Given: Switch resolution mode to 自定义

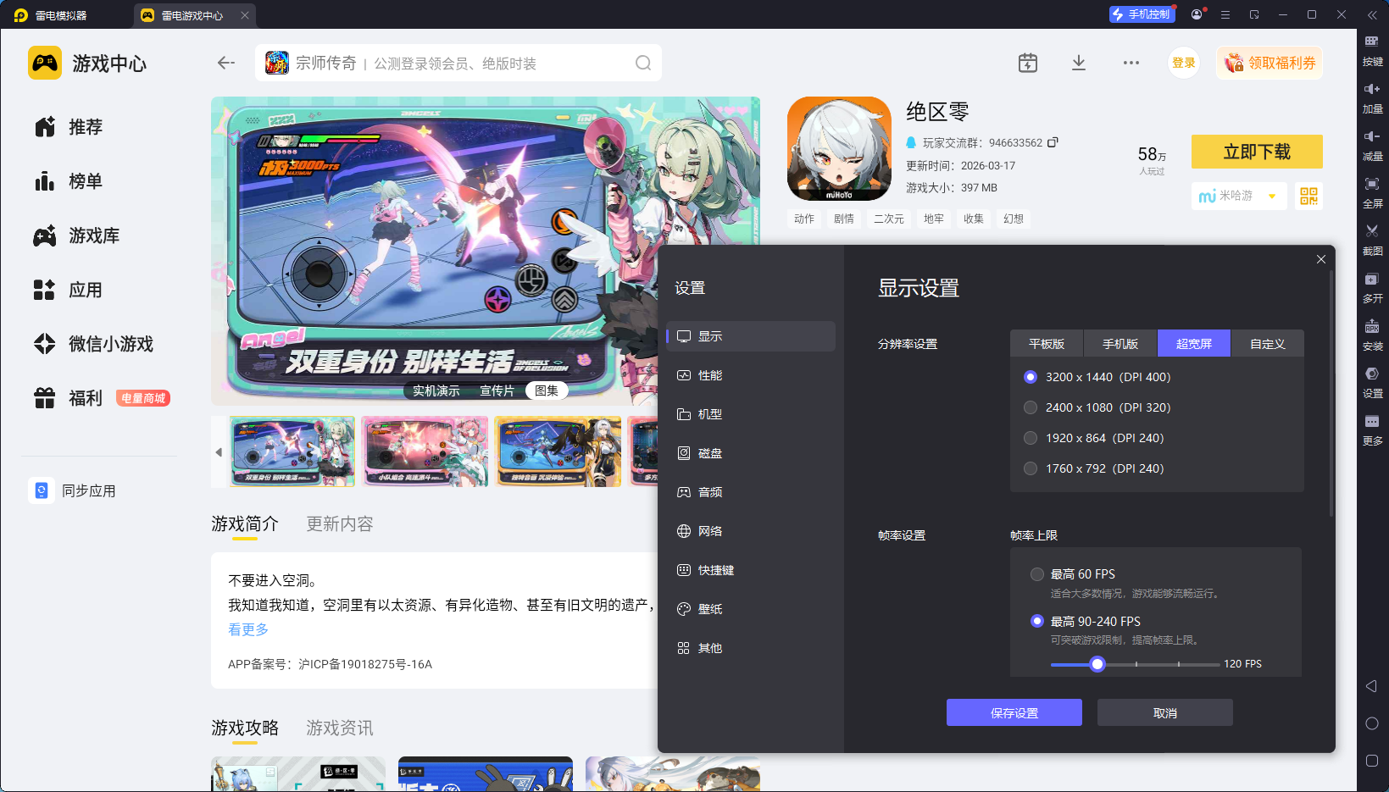Looking at the screenshot, I should click(x=1268, y=344).
